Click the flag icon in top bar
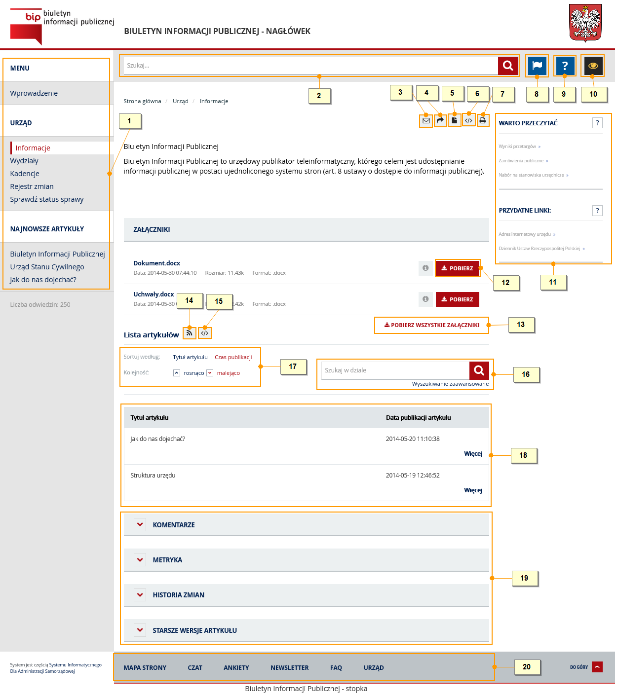 537,65
